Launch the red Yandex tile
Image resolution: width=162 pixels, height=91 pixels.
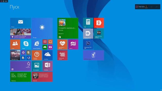(99, 23)
